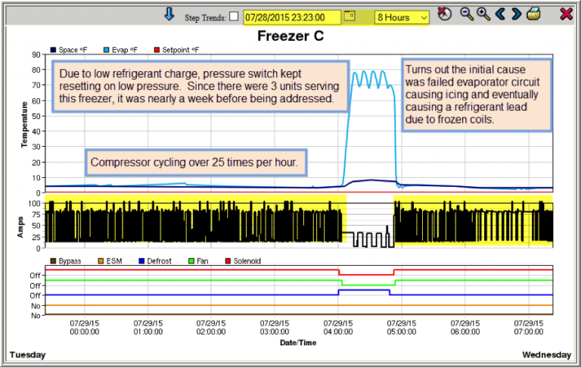581x368 pixels.
Task: Edit the date/time field 07/28/2015 23:23:00
Action: 292,17
